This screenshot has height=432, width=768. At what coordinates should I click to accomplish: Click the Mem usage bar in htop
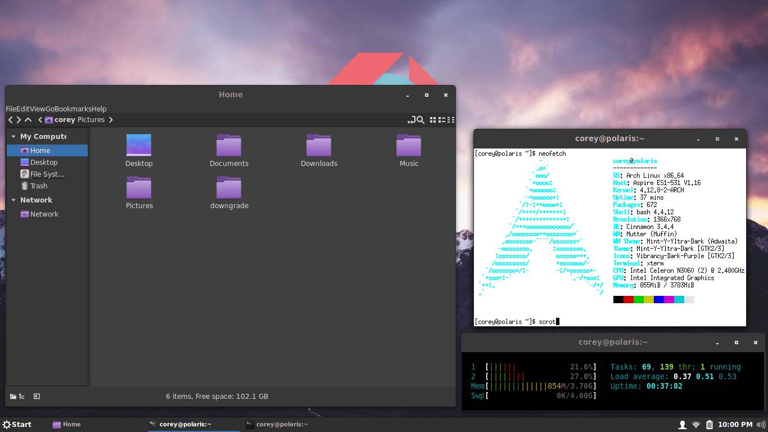coord(533,386)
